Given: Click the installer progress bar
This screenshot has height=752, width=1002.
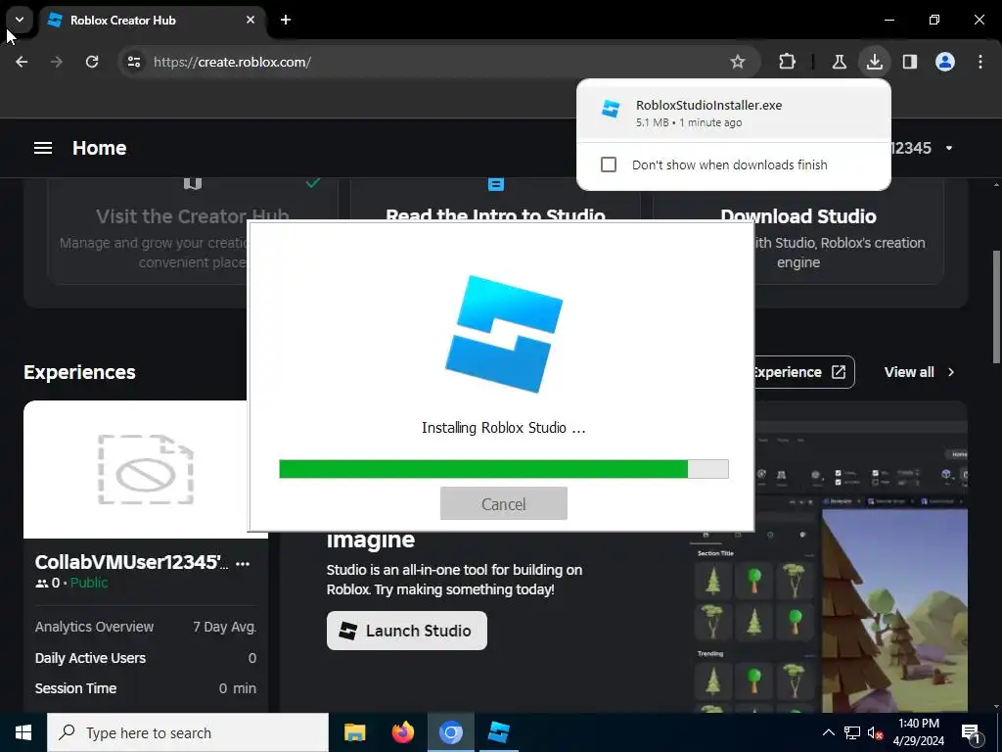Looking at the screenshot, I should coord(504,469).
